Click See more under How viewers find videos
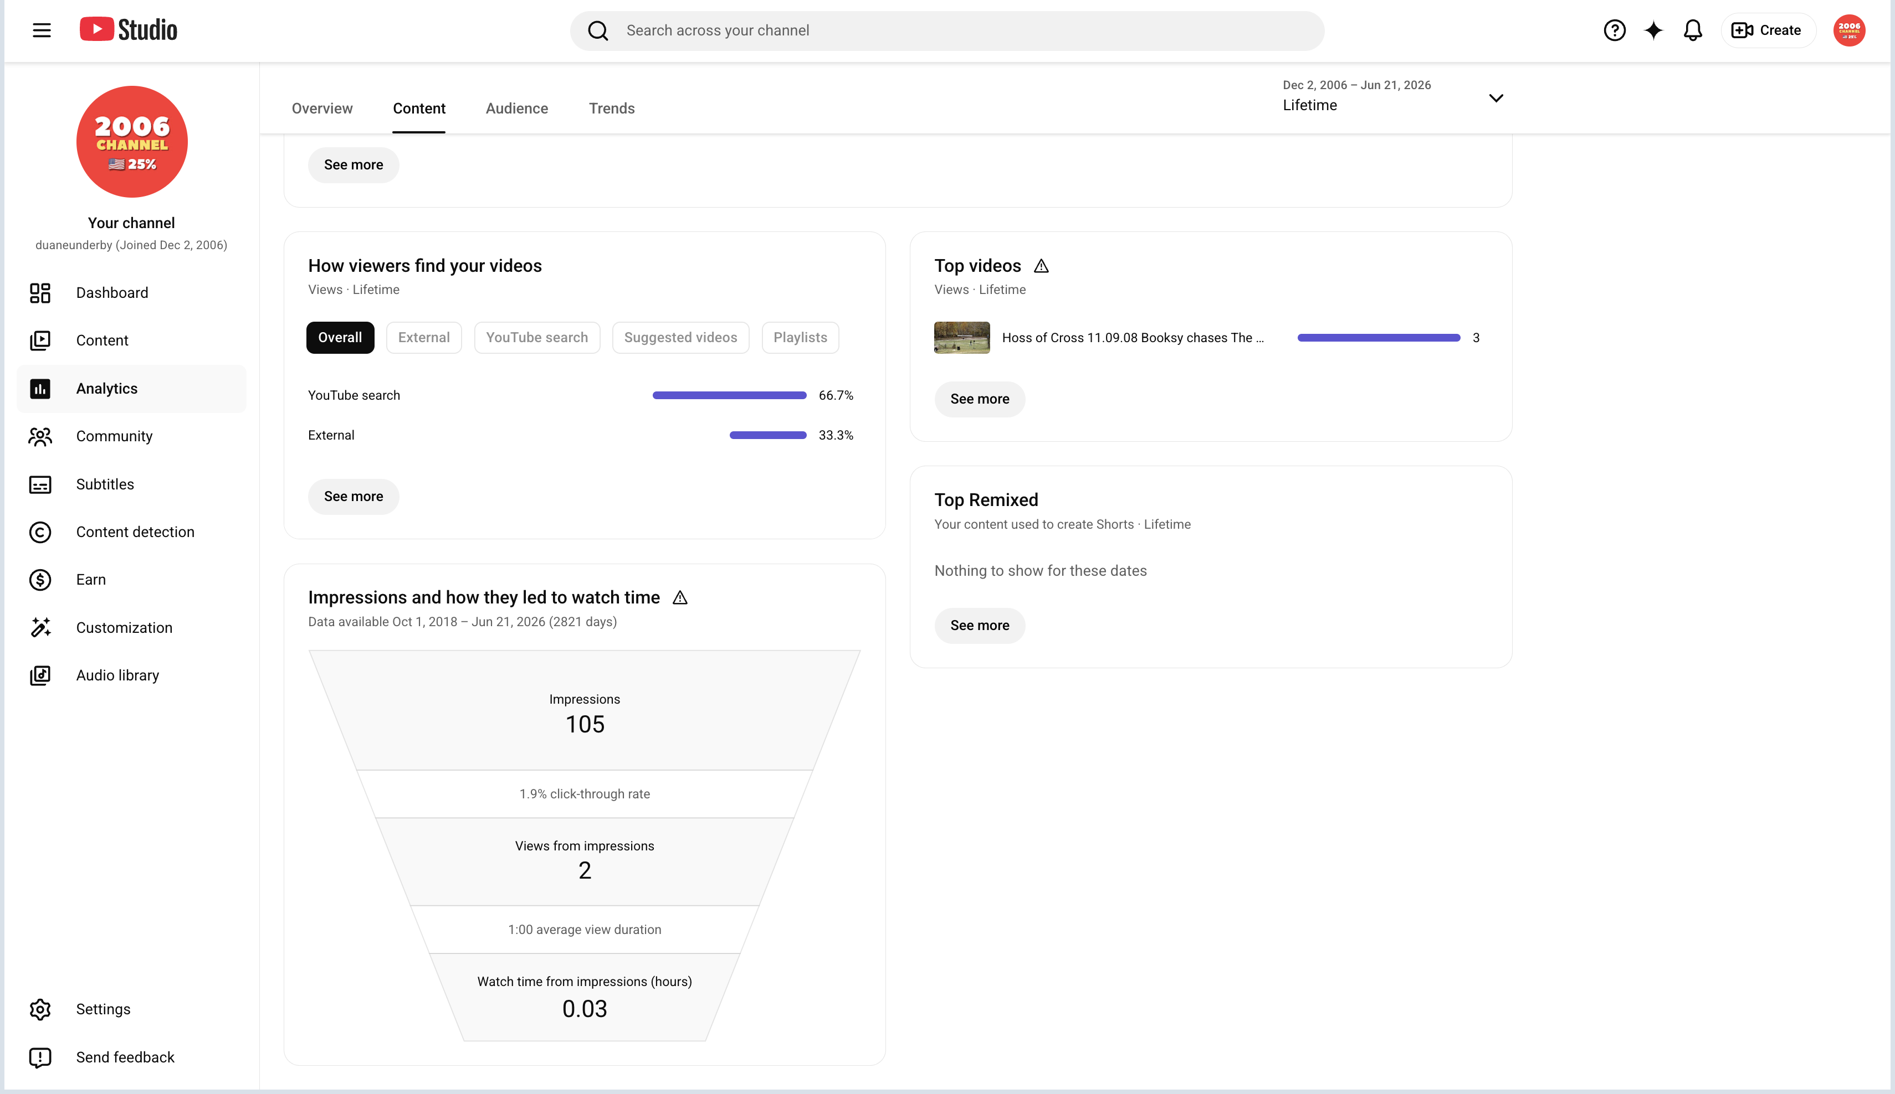 354,497
